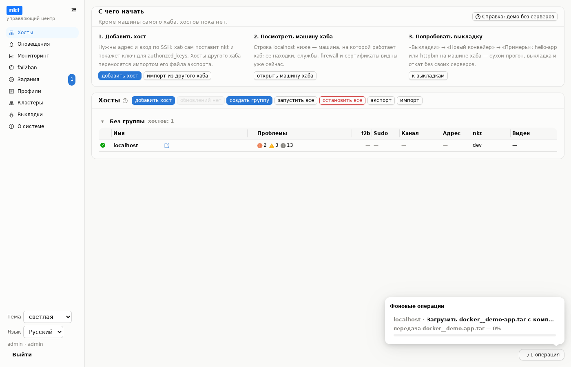Open Кластеры section

pos(42,103)
